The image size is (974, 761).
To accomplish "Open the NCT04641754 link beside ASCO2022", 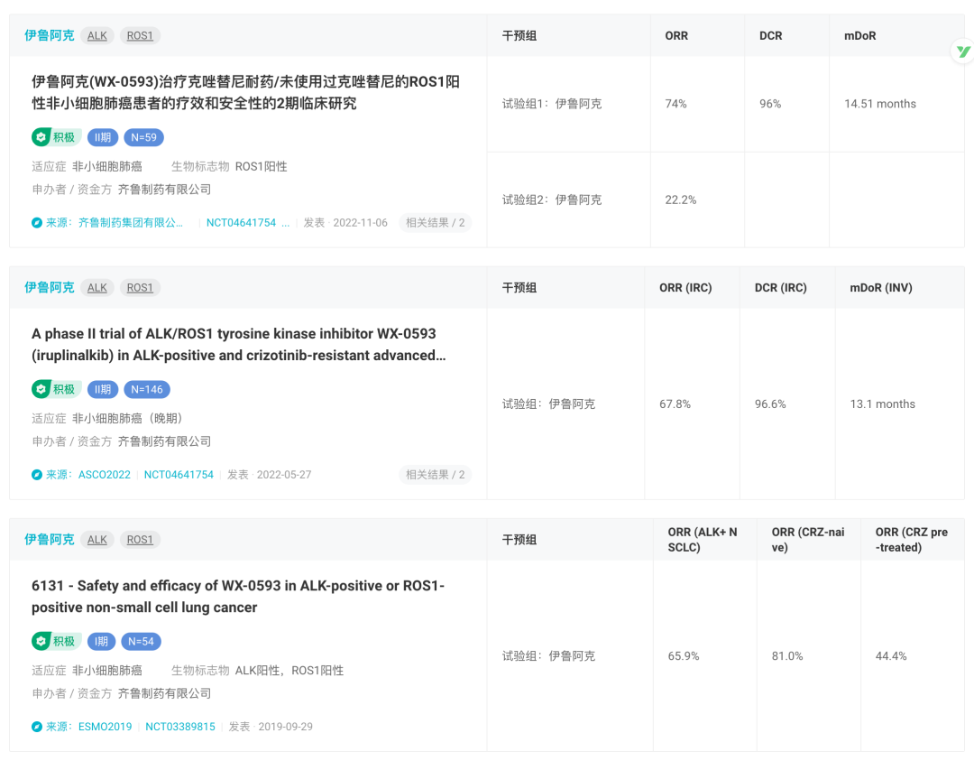I will pyautogui.click(x=179, y=474).
